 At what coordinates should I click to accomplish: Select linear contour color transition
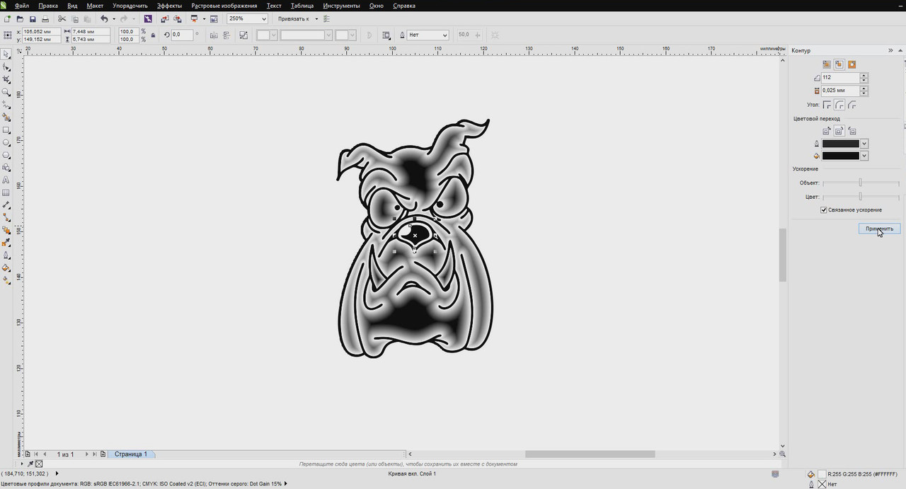[826, 131]
